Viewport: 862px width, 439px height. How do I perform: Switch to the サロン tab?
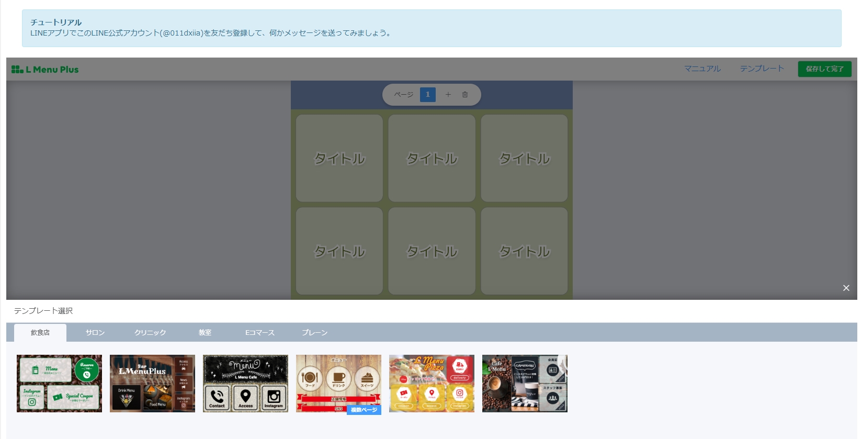pos(95,333)
